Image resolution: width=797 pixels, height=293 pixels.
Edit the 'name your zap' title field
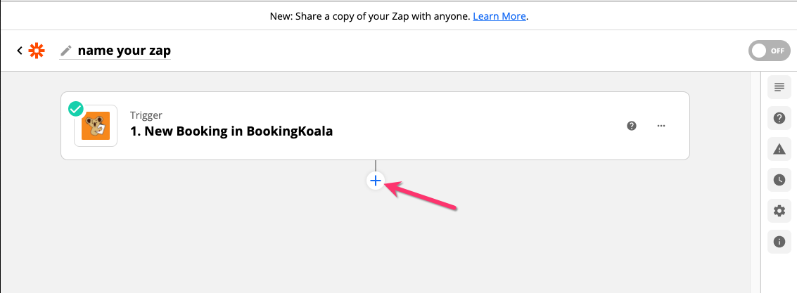coord(124,51)
